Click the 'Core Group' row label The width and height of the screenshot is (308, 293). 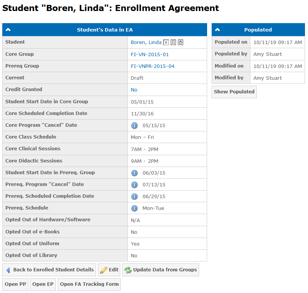point(20,54)
